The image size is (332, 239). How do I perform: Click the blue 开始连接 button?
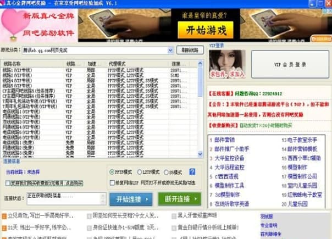coord(131,199)
